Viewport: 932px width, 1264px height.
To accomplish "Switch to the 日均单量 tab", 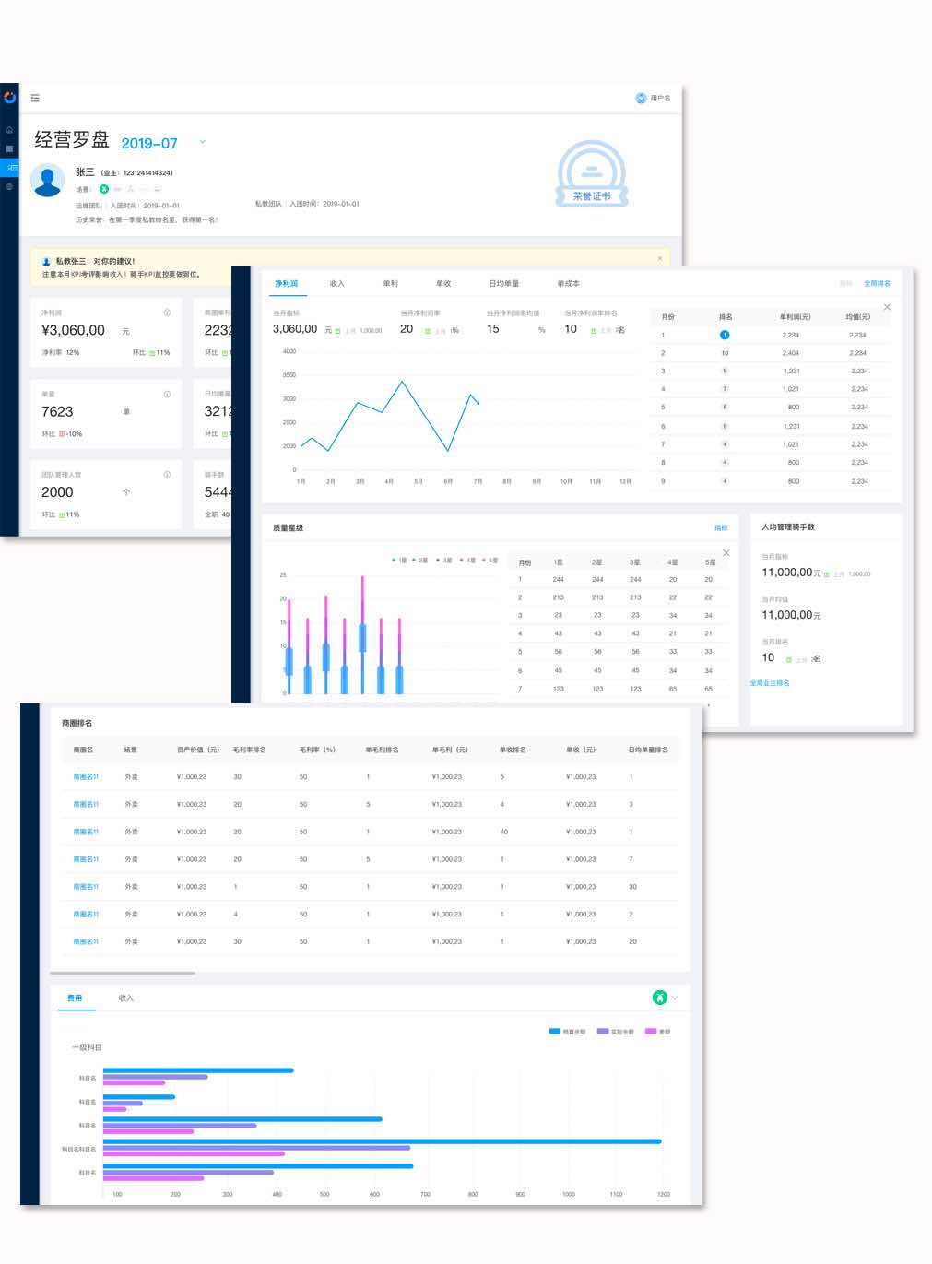I will click(503, 284).
